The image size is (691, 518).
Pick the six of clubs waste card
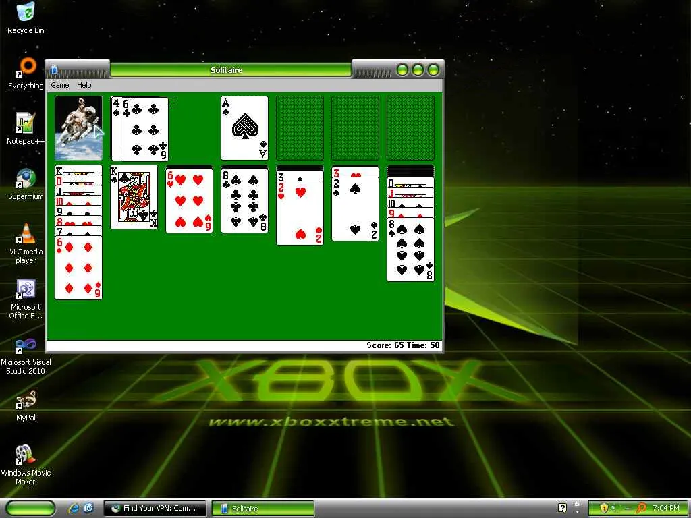(x=144, y=129)
